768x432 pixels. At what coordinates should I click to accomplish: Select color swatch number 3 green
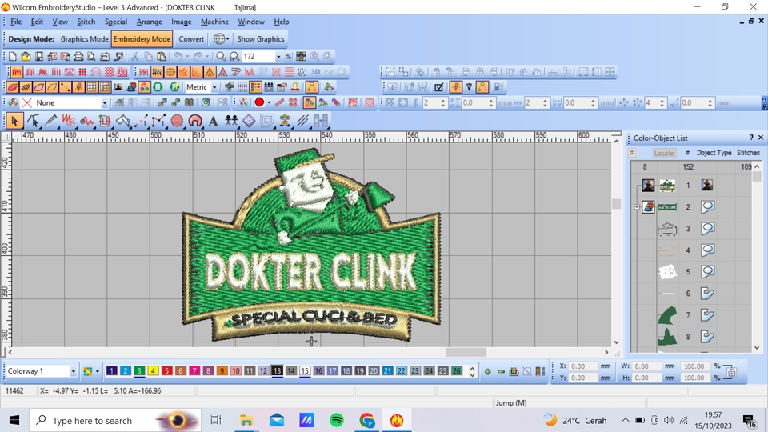click(139, 370)
